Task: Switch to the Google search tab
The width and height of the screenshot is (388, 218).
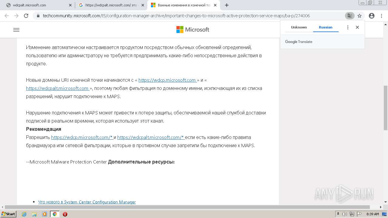Action: tap(111, 5)
